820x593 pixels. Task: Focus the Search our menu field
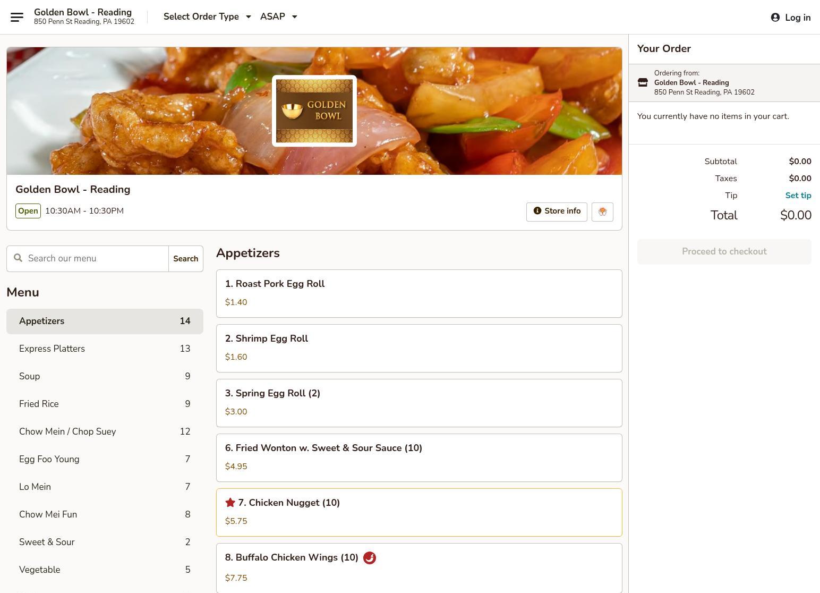(x=96, y=259)
